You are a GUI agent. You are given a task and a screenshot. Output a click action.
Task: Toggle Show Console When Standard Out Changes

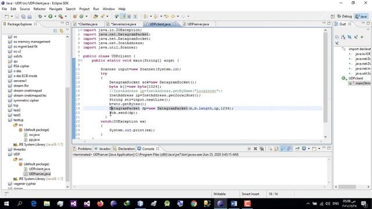[283, 149]
